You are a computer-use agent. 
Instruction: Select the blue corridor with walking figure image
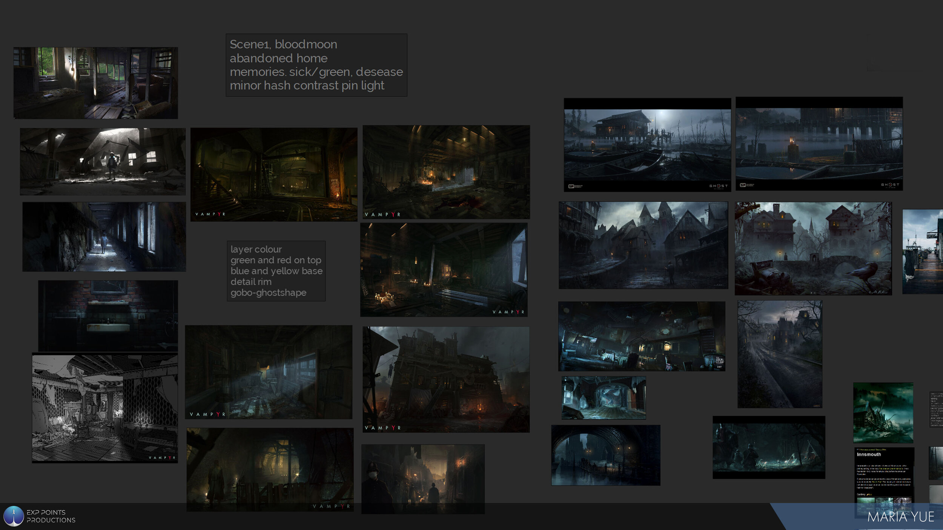(104, 236)
